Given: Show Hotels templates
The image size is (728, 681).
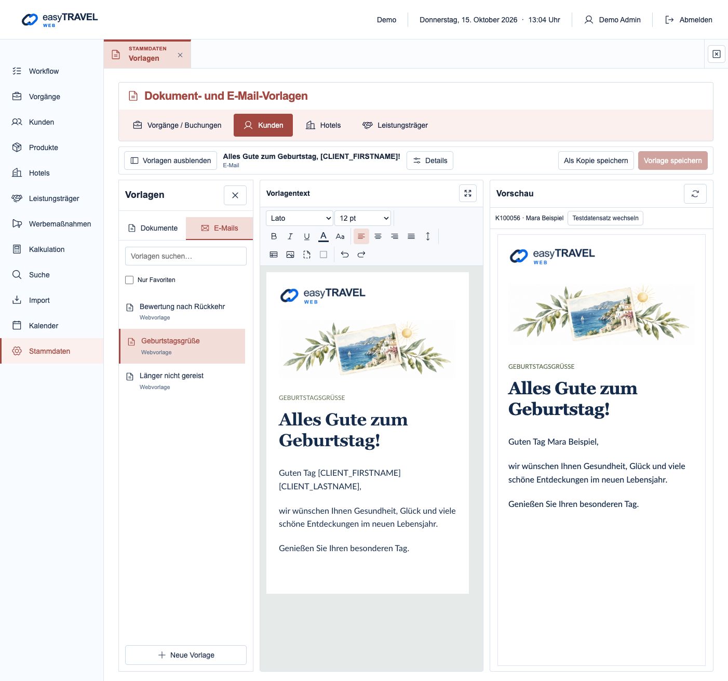Looking at the screenshot, I should tap(323, 125).
